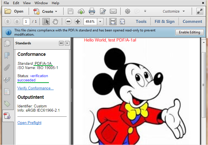Go to next page arrow
The image size is (208, 145).
(x=17, y=21)
